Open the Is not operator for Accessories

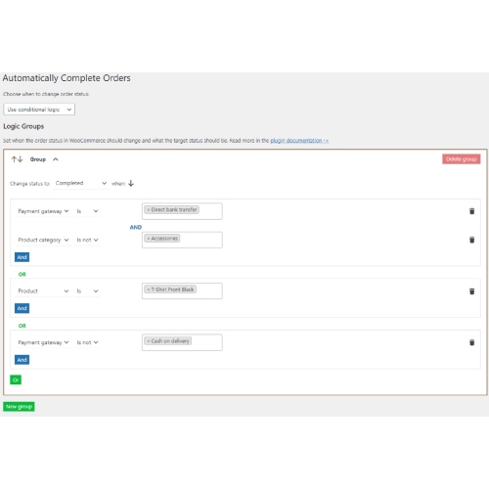click(x=87, y=240)
